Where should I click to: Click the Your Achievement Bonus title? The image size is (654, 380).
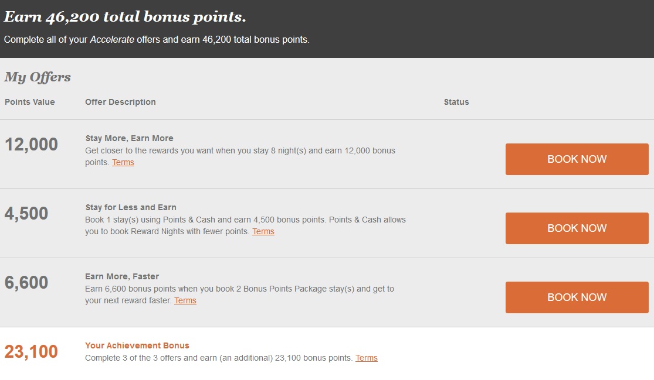tap(137, 345)
